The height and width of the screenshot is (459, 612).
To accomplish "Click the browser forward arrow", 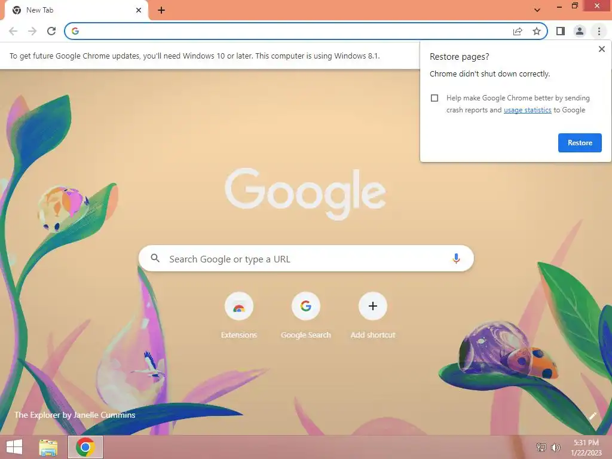I will coord(32,31).
